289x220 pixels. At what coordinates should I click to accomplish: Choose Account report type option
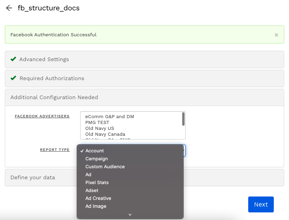click(x=94, y=151)
